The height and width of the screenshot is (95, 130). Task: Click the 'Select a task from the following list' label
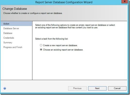(52, 39)
